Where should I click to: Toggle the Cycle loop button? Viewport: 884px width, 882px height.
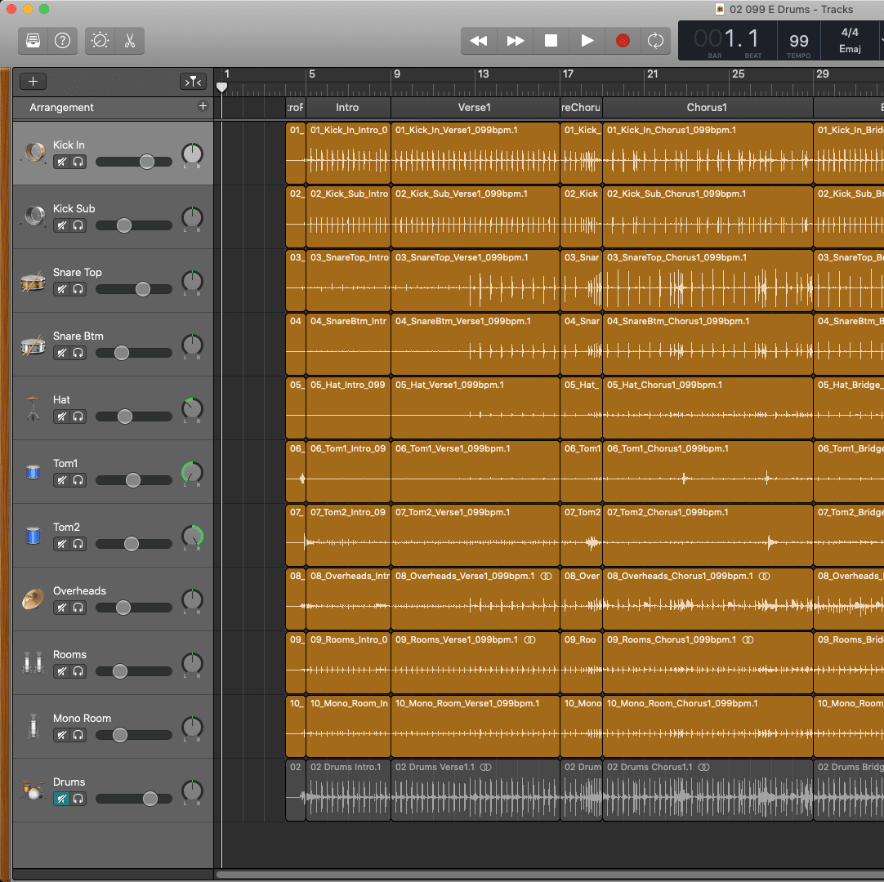(655, 41)
